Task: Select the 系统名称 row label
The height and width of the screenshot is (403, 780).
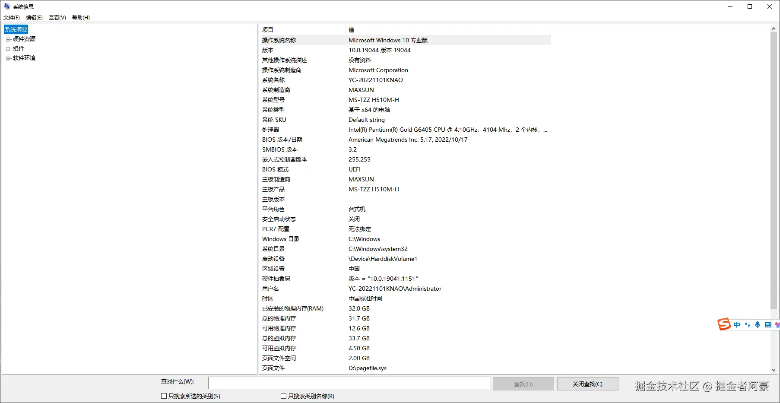Action: tap(273, 80)
